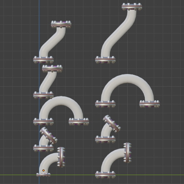
Task: Click the right flange of the large U-bend
Action: click(149, 104)
